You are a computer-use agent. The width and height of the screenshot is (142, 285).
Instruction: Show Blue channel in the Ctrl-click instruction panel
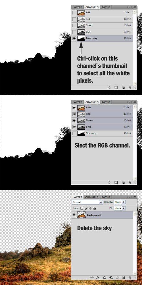point(74,32)
